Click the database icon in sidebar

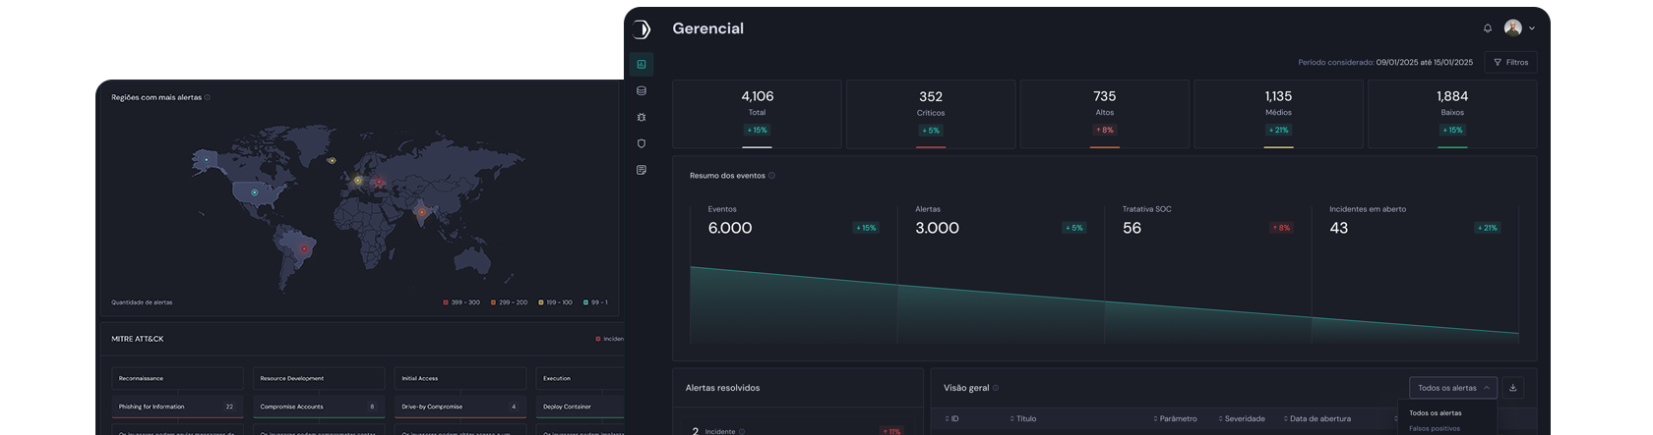[642, 91]
